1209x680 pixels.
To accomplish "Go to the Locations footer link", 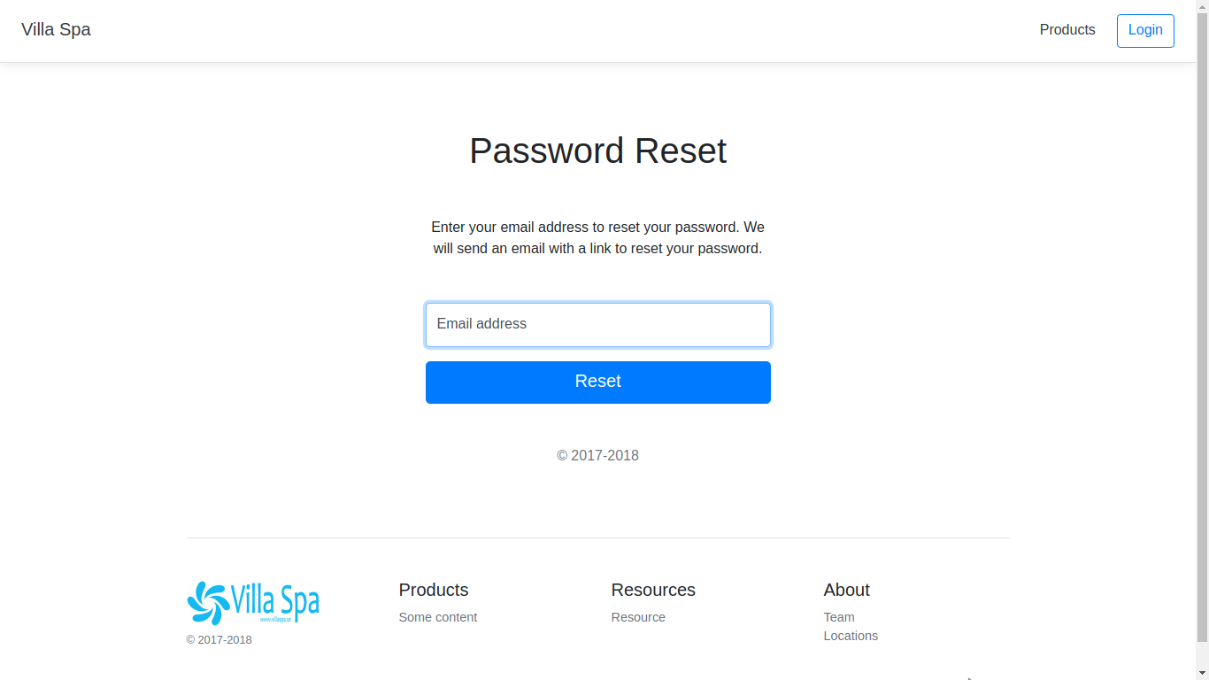I will tap(850, 636).
